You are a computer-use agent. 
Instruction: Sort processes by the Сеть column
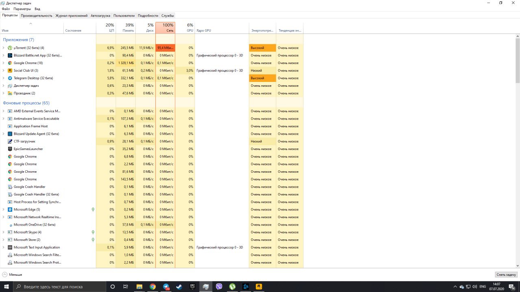tap(165, 28)
